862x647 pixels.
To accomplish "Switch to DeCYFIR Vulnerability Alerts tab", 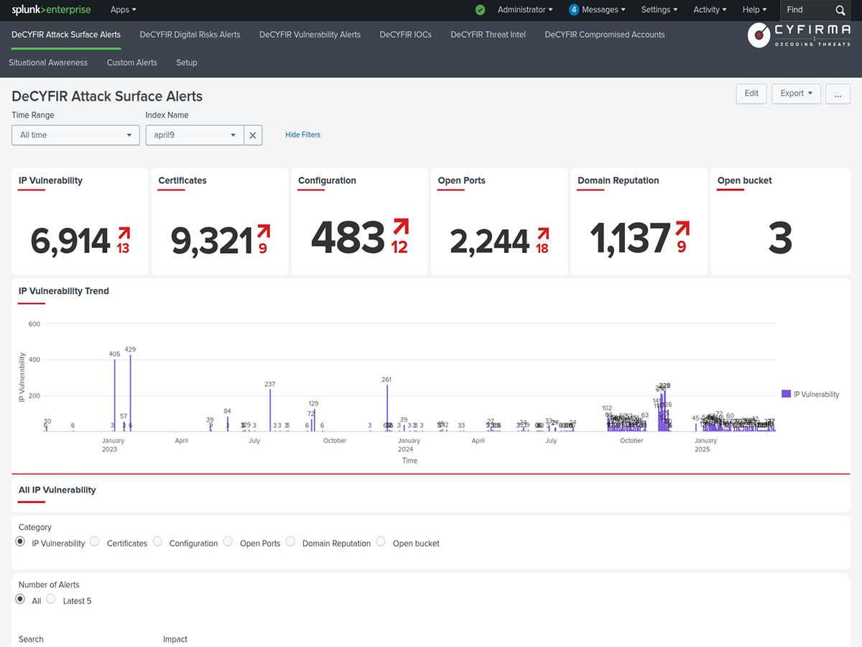I will (x=310, y=35).
